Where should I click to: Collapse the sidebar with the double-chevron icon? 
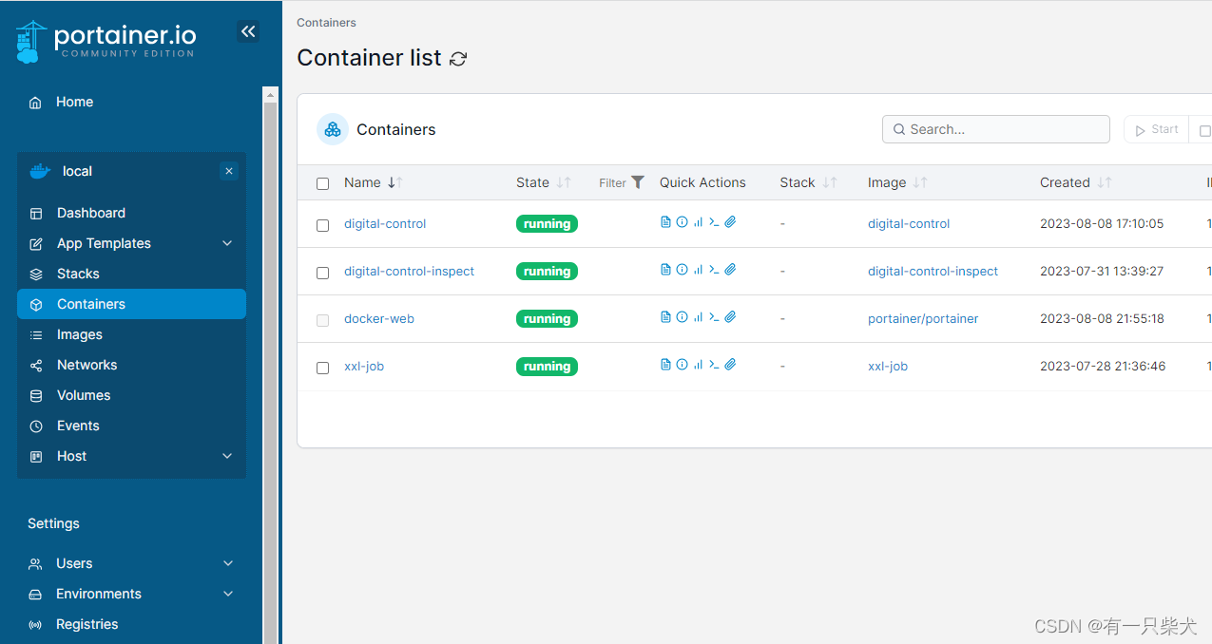[x=248, y=31]
